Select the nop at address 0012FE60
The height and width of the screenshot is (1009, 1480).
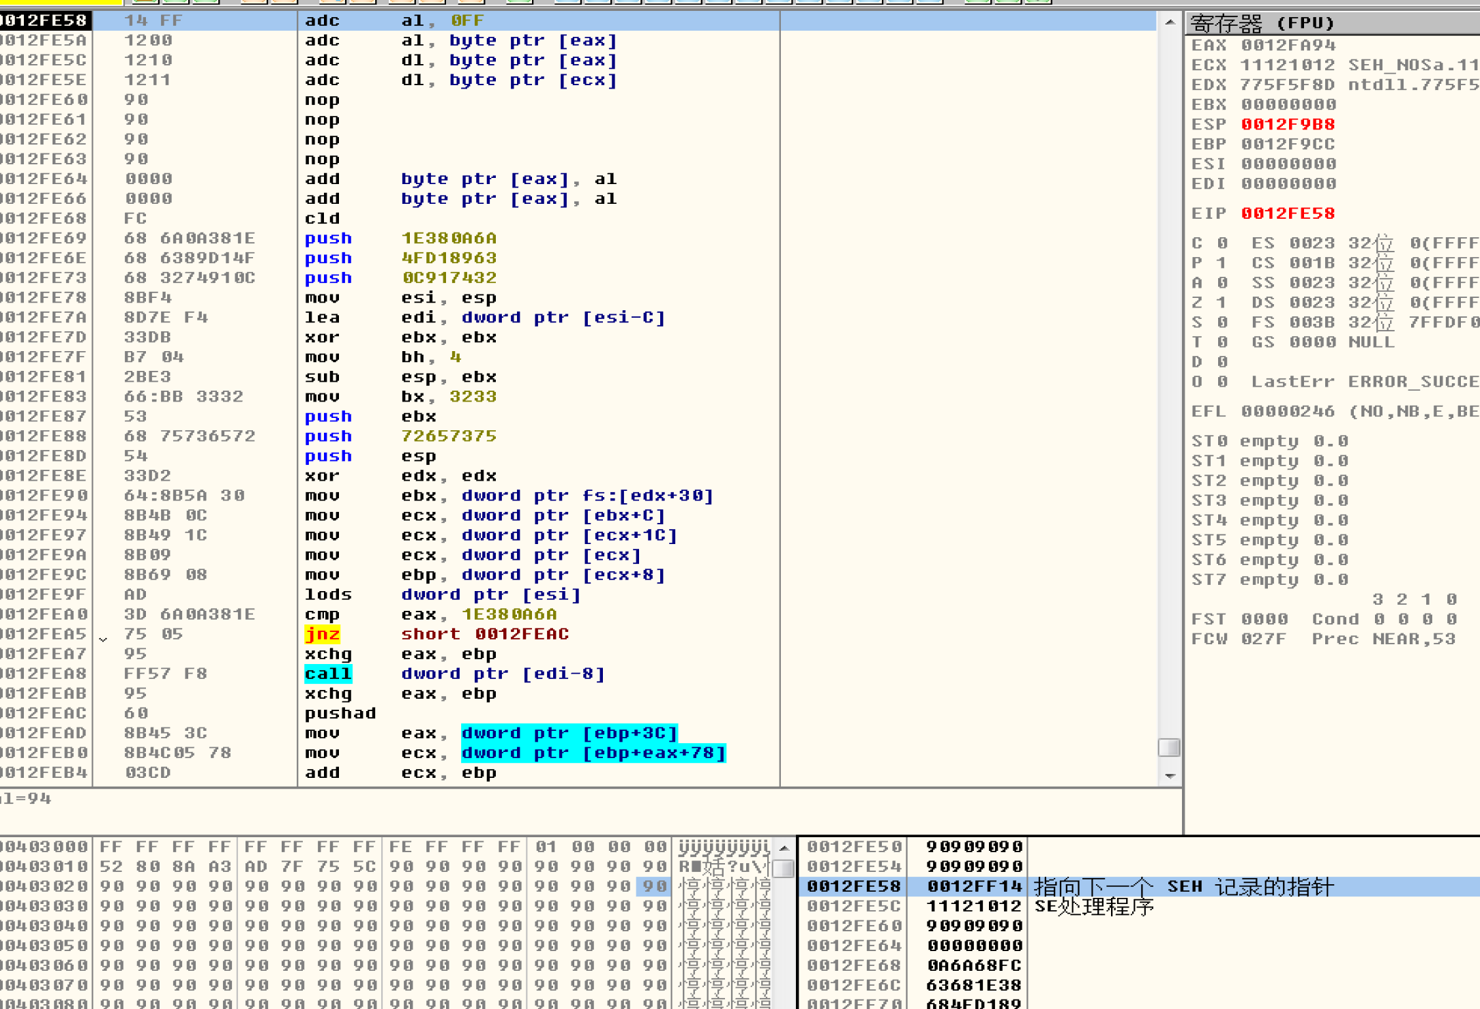tap(322, 100)
